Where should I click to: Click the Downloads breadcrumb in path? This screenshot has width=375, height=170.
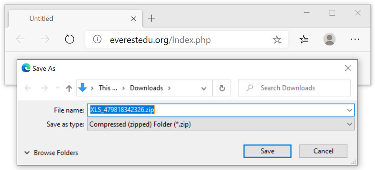click(146, 88)
